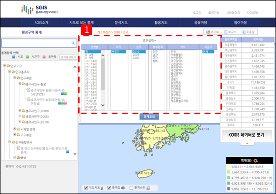Click the left-panel collapse handle
276x194 pixels.
[79, 116]
